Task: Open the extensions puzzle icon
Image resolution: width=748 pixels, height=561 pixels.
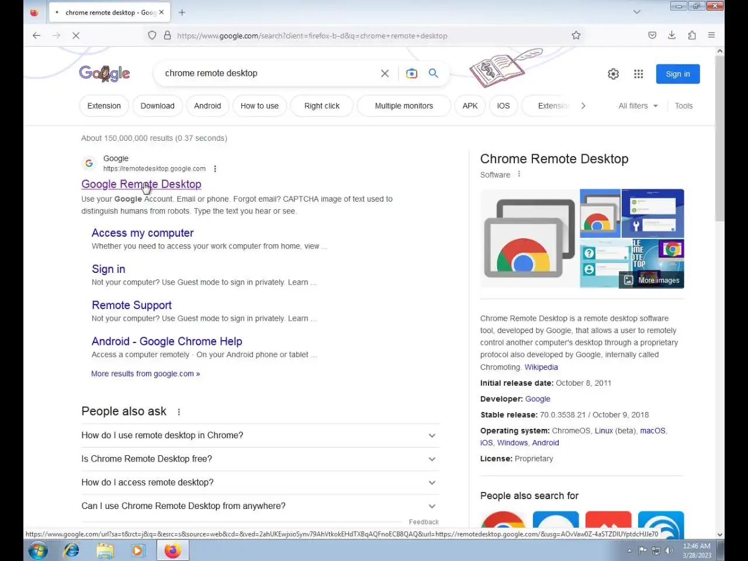Action: pos(692,35)
